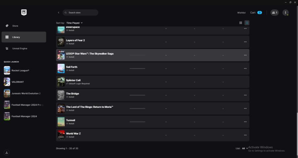Click the Epic Games logo
298x158 pixels.
24,12
